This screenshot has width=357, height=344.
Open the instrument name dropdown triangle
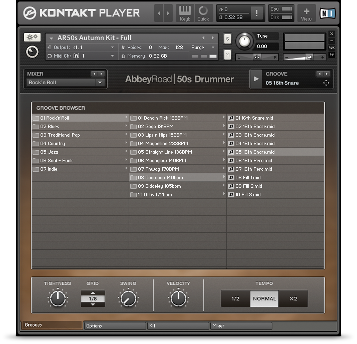[51, 38]
